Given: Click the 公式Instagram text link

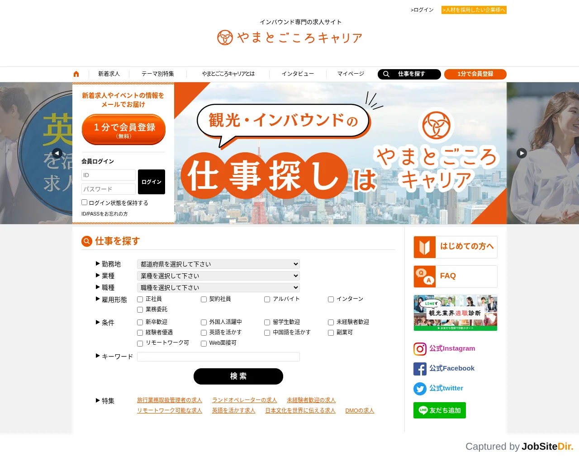Looking at the screenshot, I should [x=452, y=348].
